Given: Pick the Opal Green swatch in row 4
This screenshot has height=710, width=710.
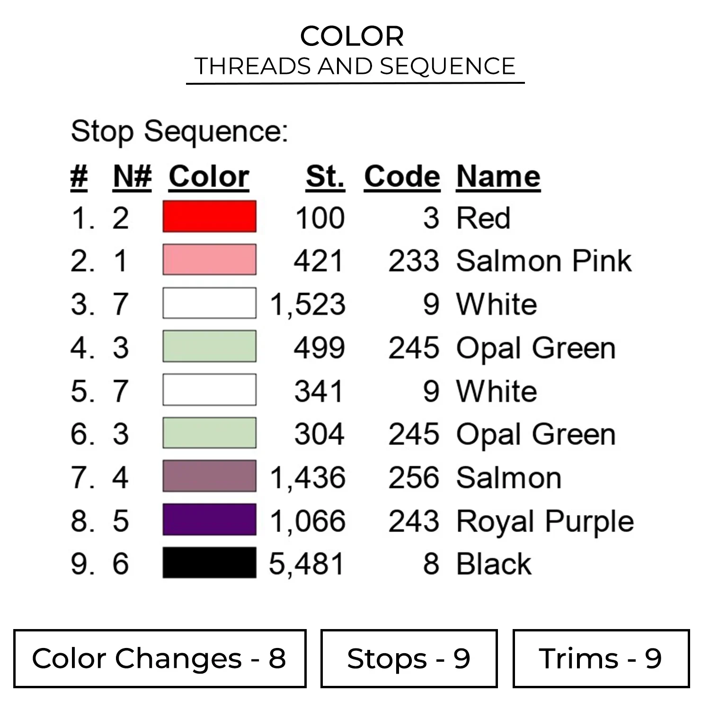Looking at the screenshot, I should click(x=209, y=346).
